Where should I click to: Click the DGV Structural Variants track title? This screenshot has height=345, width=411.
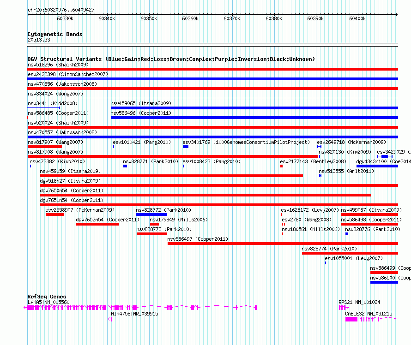[x=171, y=59]
